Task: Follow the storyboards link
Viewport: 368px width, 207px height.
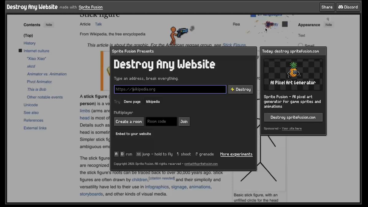Action: pyautogui.click(x=91, y=194)
